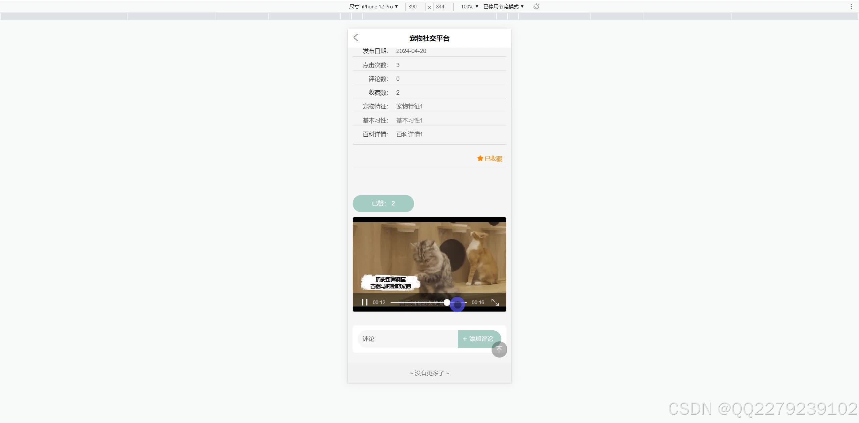Click the 评论 comment input field

point(407,339)
